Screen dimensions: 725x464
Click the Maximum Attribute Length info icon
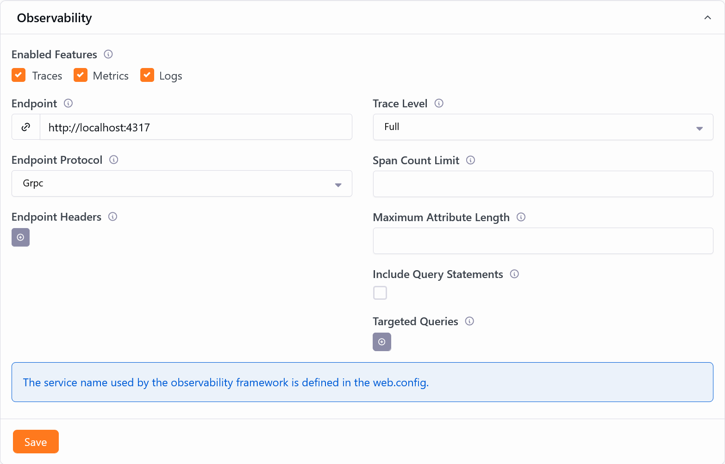click(521, 217)
